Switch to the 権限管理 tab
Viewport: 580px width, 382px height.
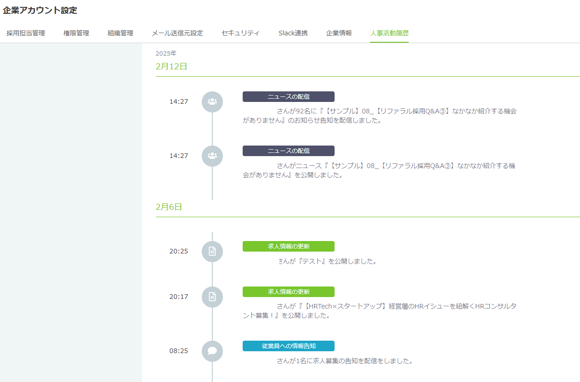[76, 33]
